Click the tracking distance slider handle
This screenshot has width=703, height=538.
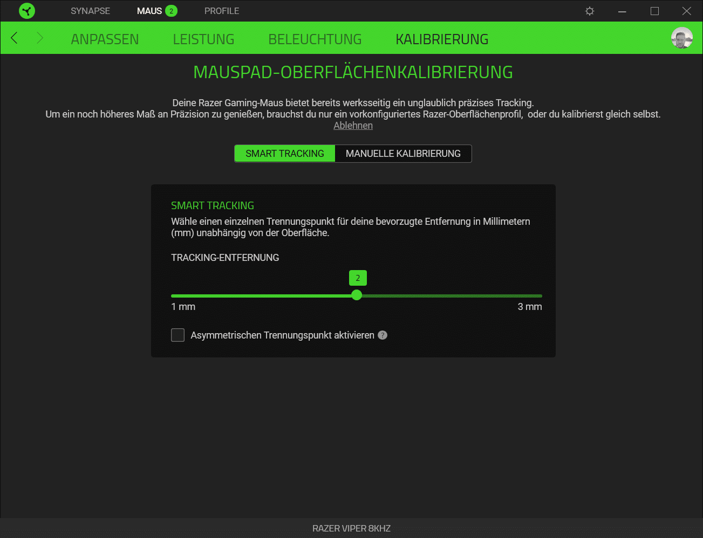pos(357,295)
